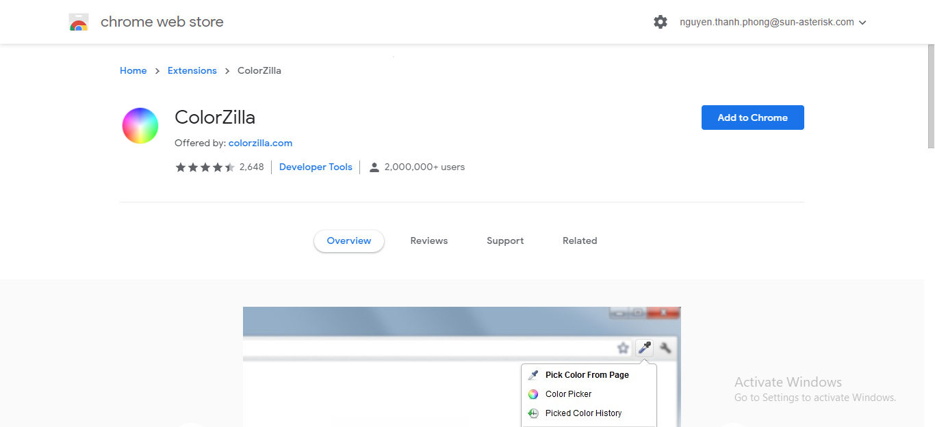Click the Pick Color From Page eyedropper icon
The width and height of the screenshot is (935, 427).
(x=533, y=375)
